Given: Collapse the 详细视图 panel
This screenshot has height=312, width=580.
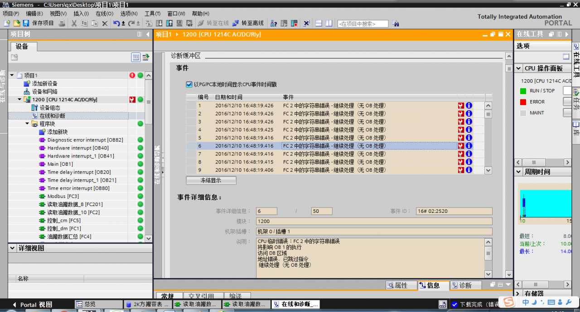Looking at the screenshot, I should [x=12, y=248].
